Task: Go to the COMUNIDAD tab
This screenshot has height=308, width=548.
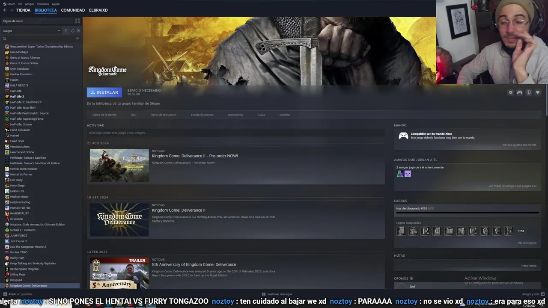Action: pos(73,10)
